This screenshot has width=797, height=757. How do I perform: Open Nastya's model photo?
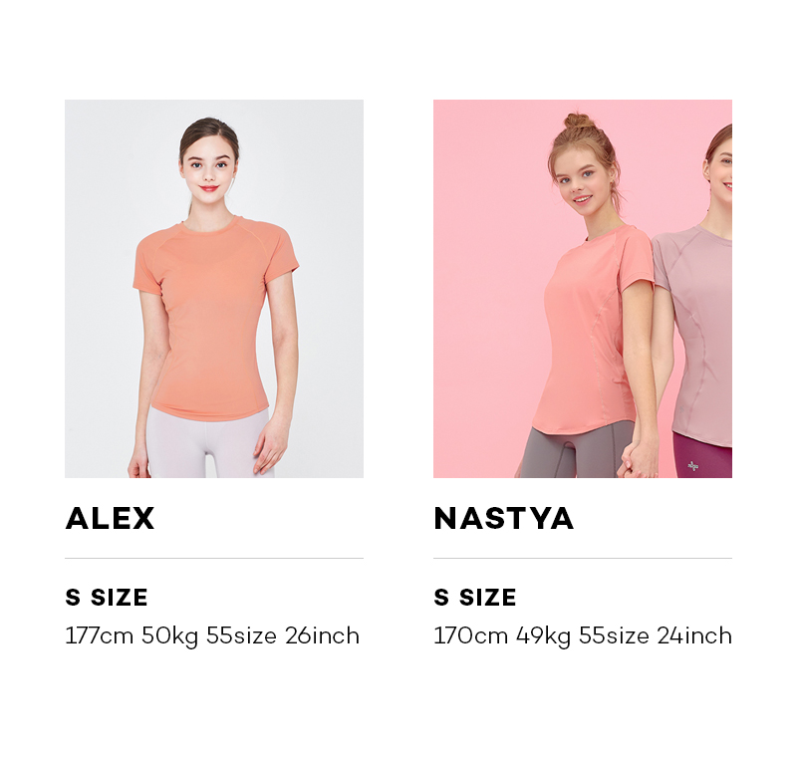(583, 289)
